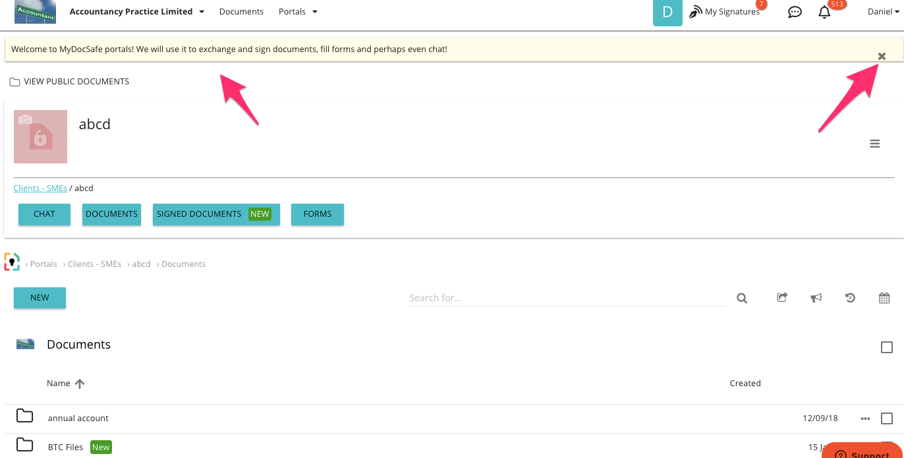Open the hamburger menu for abcd portal

(x=875, y=144)
